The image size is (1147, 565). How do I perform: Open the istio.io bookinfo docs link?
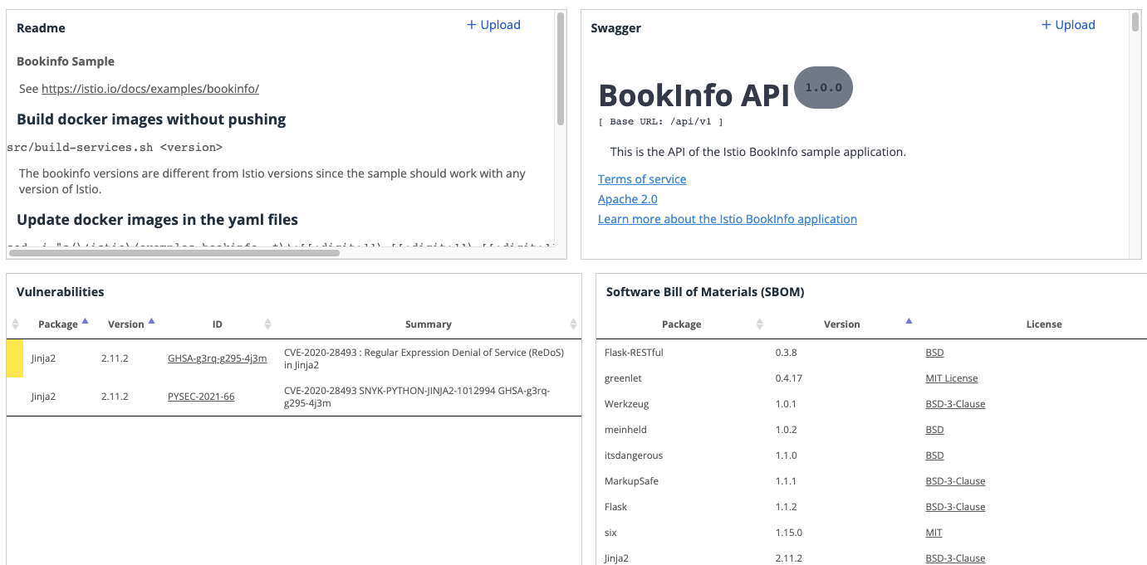(150, 88)
